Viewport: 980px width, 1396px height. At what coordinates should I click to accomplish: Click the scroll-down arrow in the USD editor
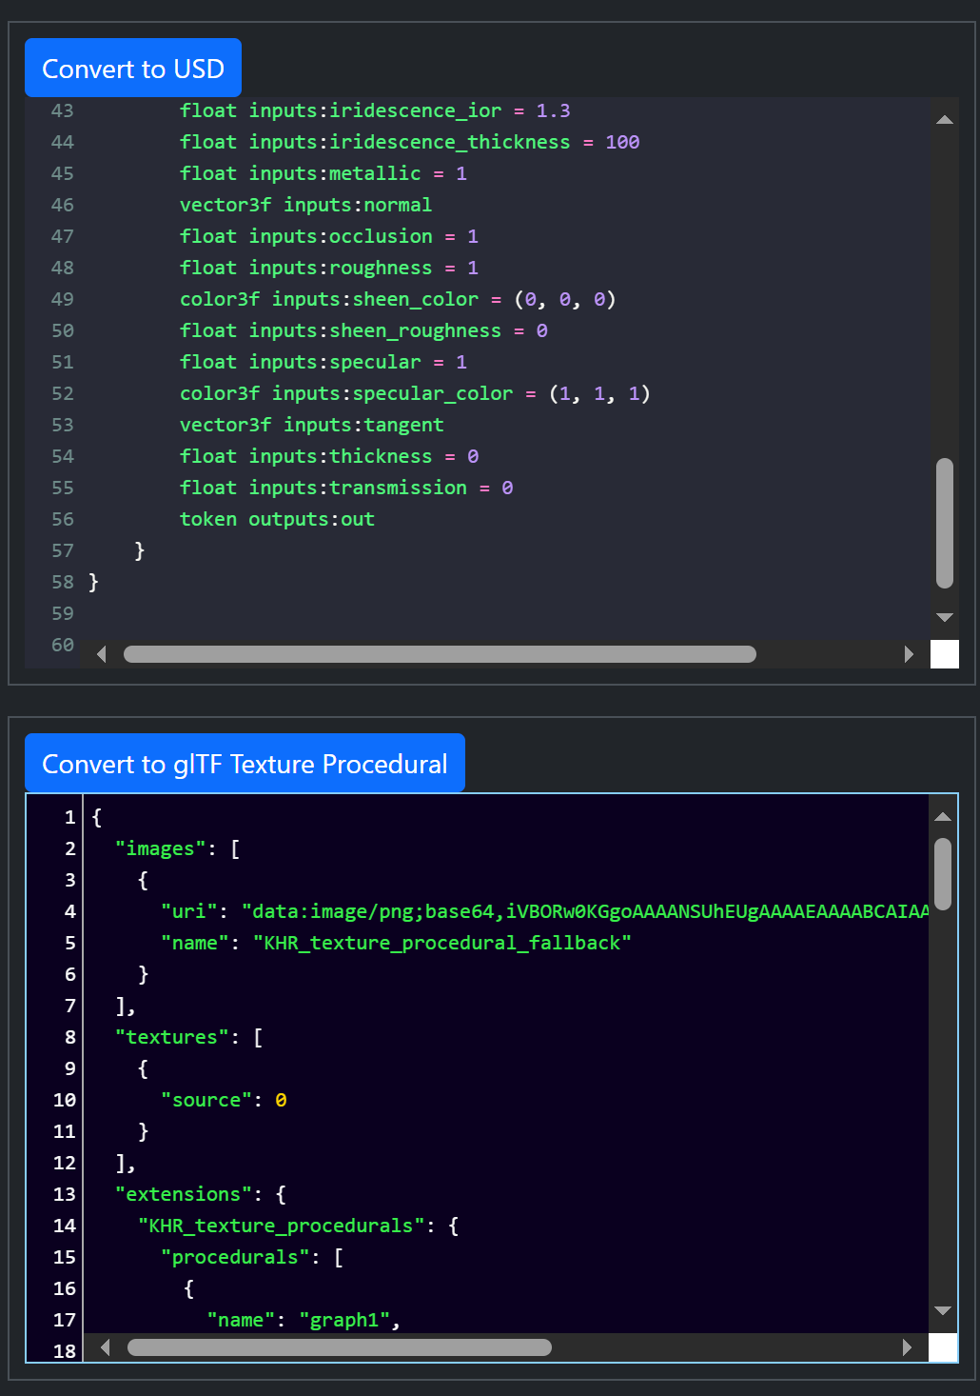pos(944,617)
